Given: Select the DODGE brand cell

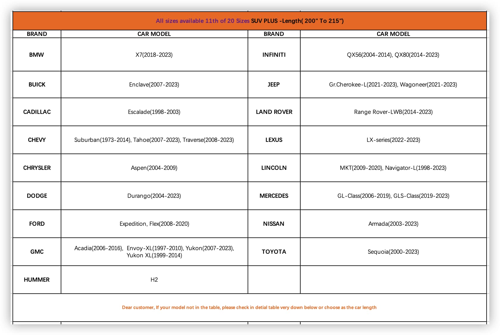Looking at the screenshot, I should 37,196.
